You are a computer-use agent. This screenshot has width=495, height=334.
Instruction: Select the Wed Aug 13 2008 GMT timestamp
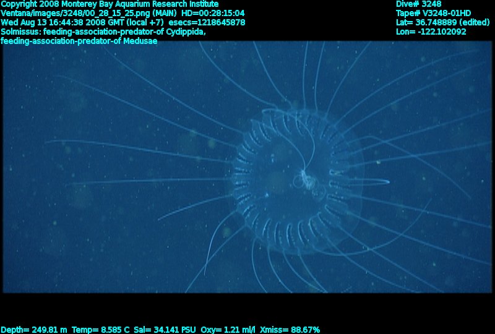coord(82,23)
